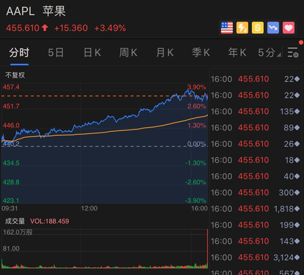This screenshot has height=275, width=304.
Task: Tap the 09:31 time axis label
Action: [x=9, y=208]
